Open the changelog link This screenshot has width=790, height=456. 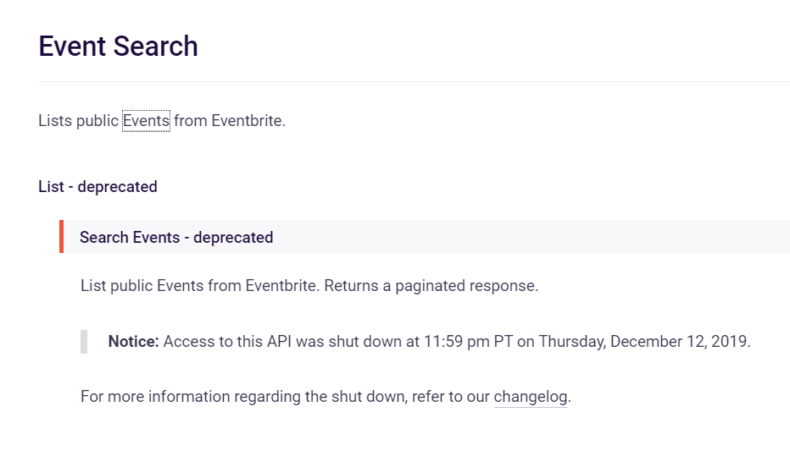click(530, 397)
